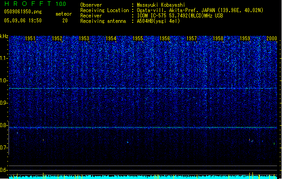Select the filename 0509061950.png
282x179 pixels.
click(23, 12)
